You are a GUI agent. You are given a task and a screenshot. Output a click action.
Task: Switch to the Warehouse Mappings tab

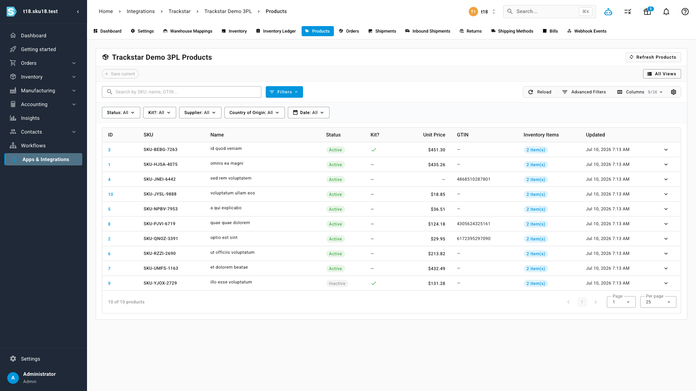[x=188, y=31]
